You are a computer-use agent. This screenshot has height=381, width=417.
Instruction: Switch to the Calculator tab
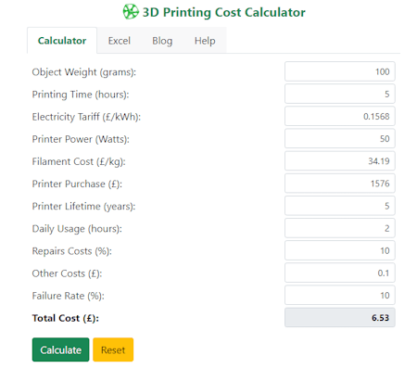pos(62,41)
